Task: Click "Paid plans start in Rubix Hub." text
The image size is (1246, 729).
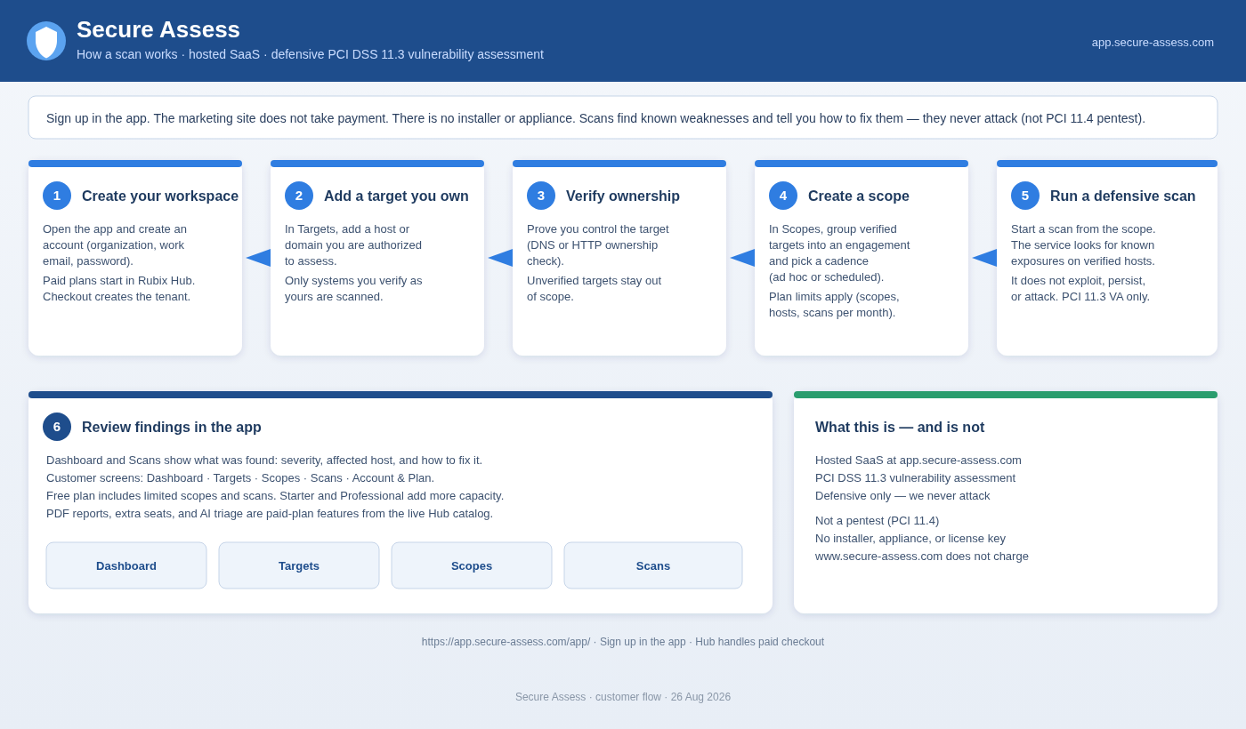Action: tap(119, 281)
